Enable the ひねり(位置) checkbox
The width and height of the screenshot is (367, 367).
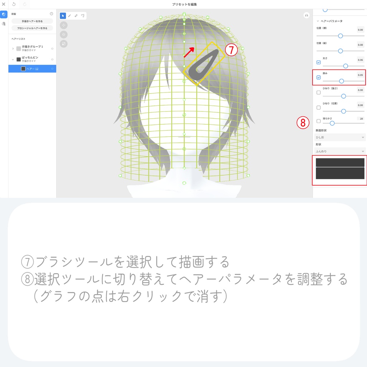tap(319, 108)
